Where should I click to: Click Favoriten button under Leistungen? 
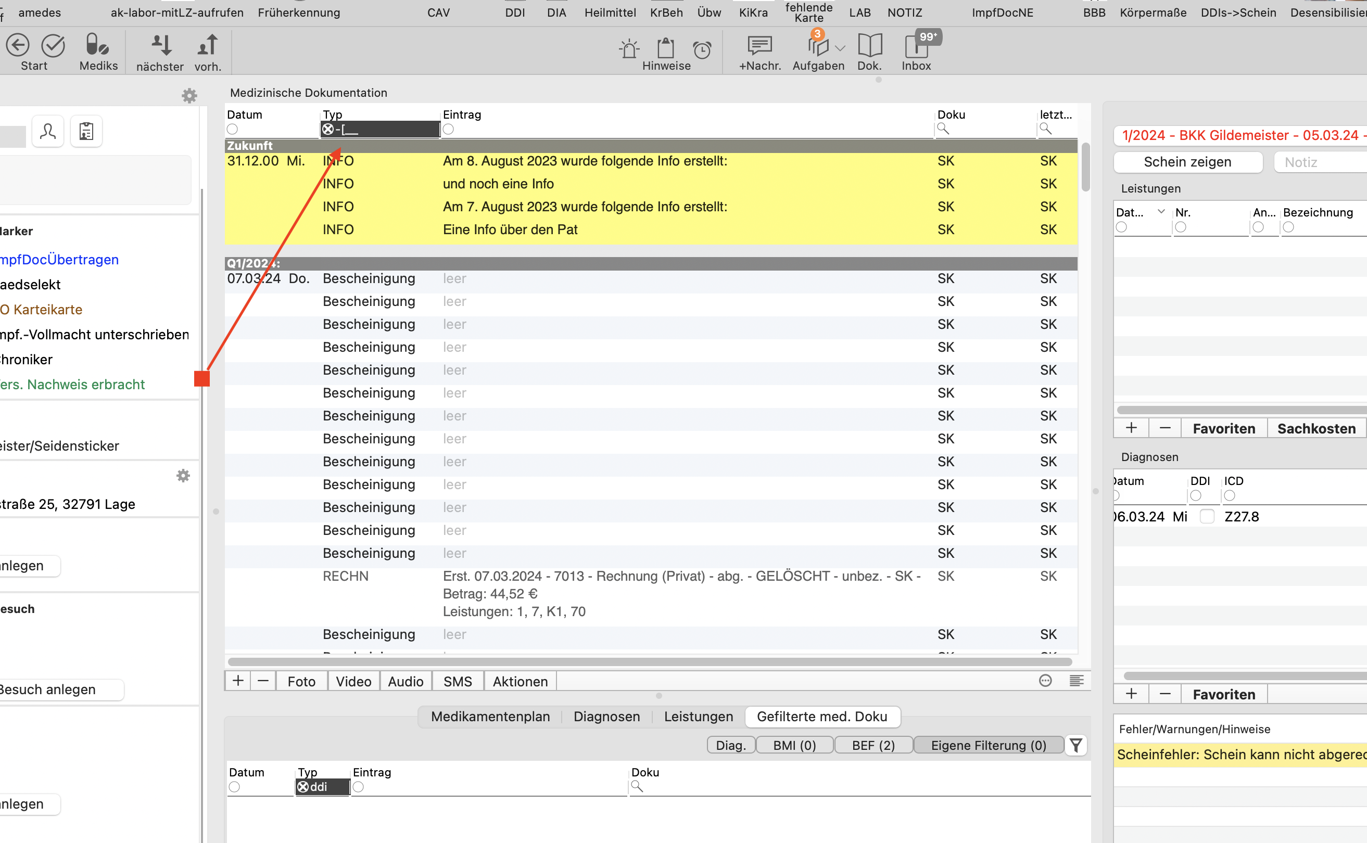pyautogui.click(x=1224, y=428)
